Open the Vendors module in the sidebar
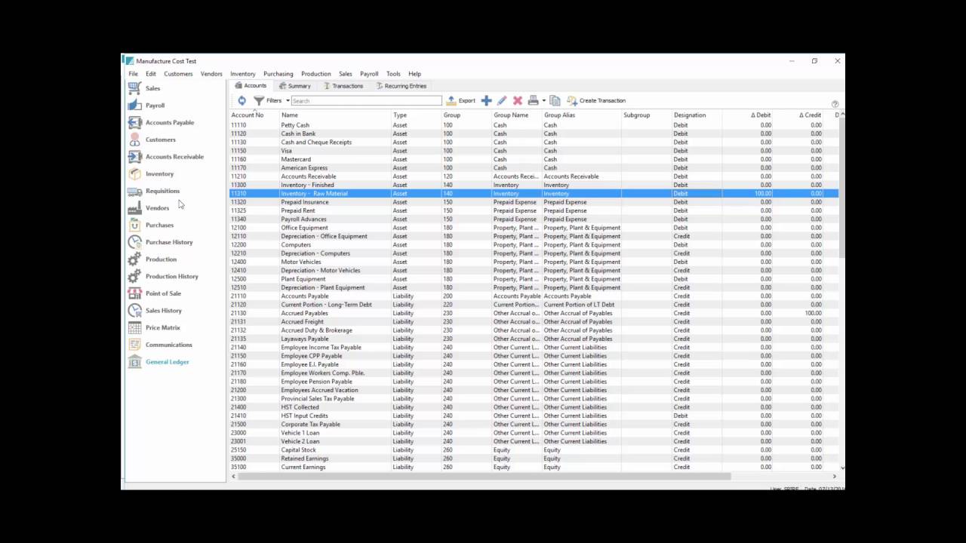This screenshot has height=543, width=966. click(157, 208)
